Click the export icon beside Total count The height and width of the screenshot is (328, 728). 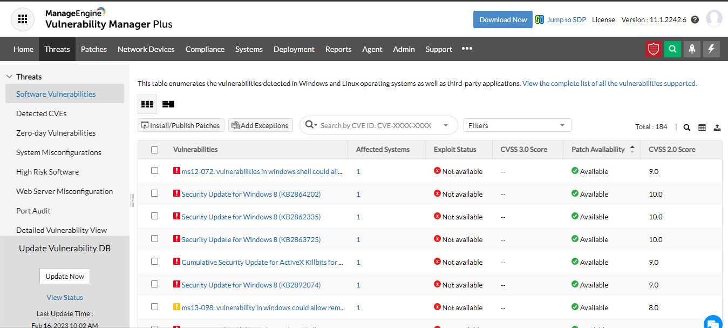[x=717, y=128]
